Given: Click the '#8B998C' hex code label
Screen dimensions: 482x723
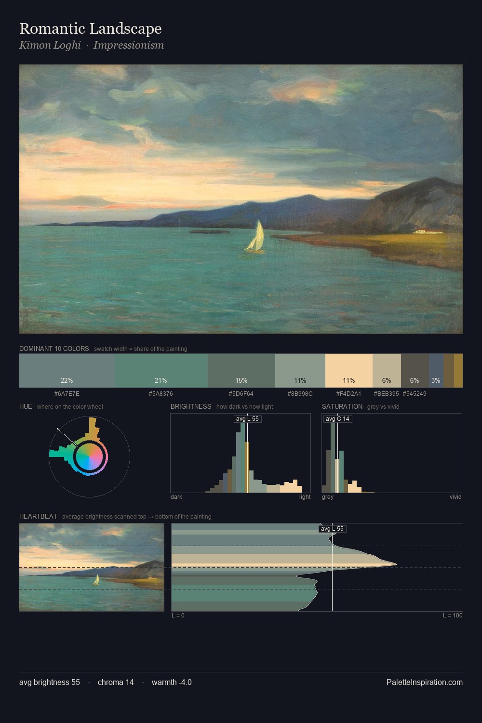Looking at the screenshot, I should point(300,394).
